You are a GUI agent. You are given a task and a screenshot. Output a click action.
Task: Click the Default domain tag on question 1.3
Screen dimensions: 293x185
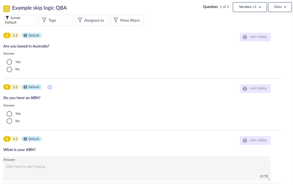(31, 139)
